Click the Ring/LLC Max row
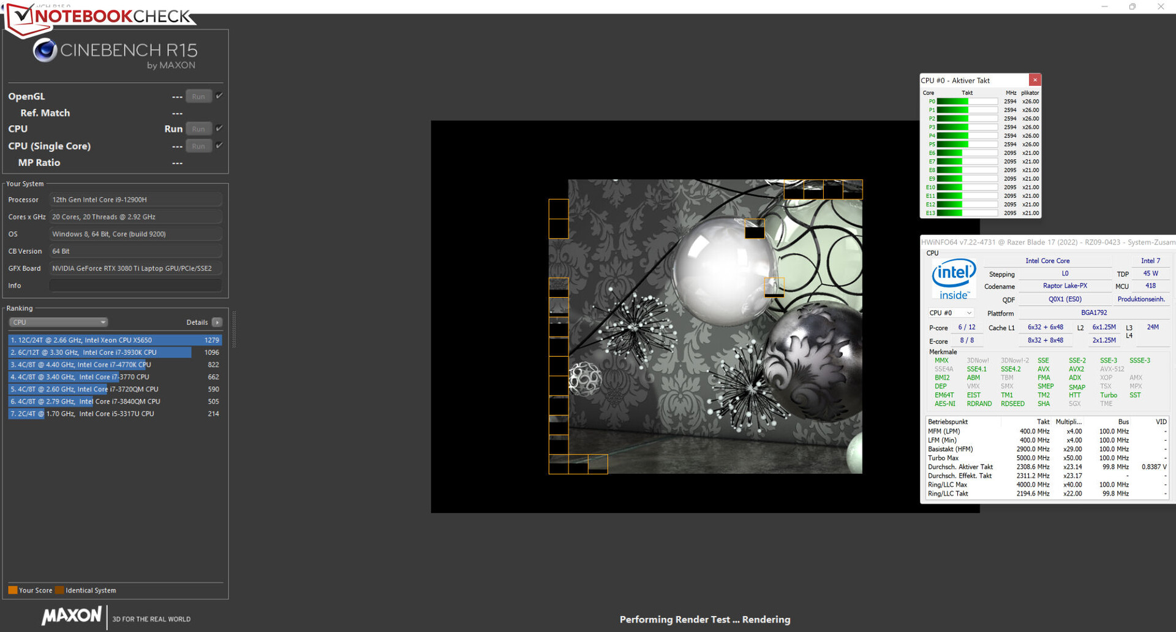This screenshot has height=632, width=1176. coord(1047,485)
